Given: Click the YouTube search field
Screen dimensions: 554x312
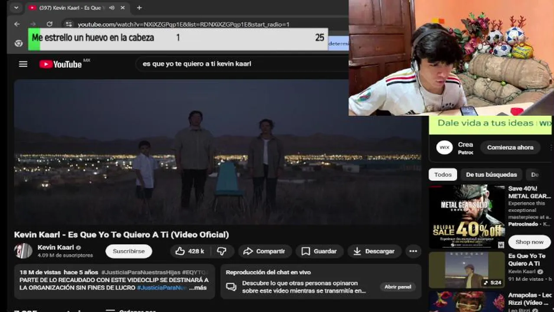Looking at the screenshot, I should (243, 64).
